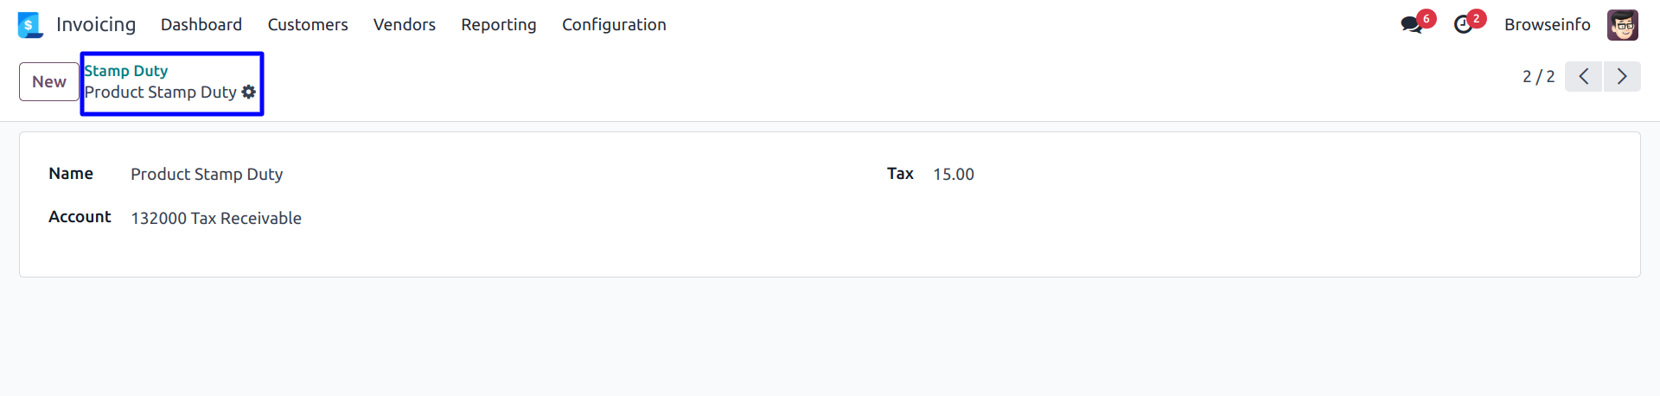Go to the previous record arrow

click(1583, 76)
